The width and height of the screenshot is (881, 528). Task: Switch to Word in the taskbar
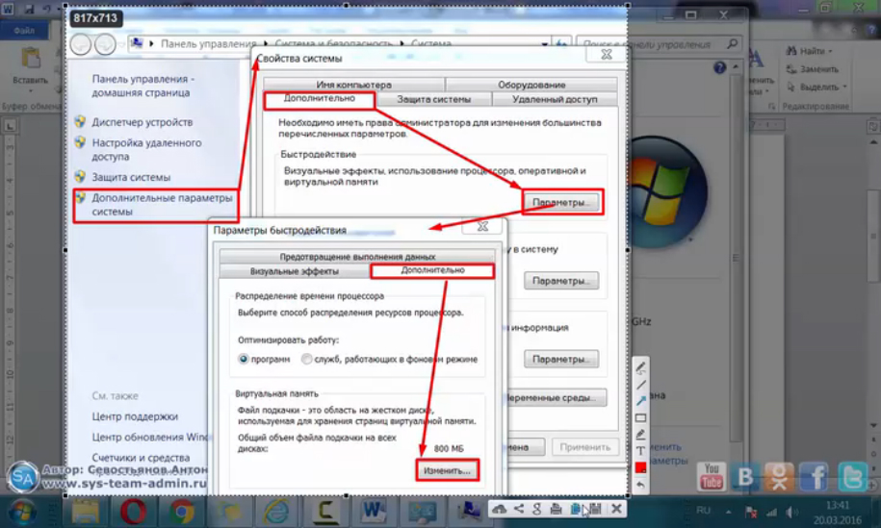(374, 512)
